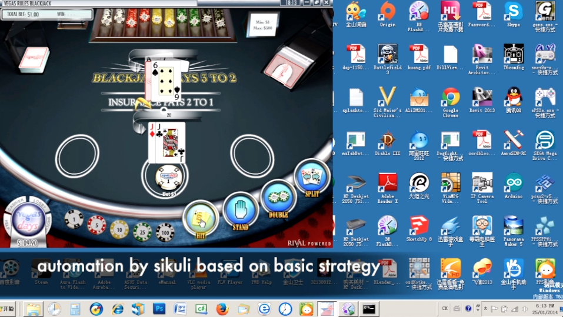Open Revit 2013 desktop icon
The height and width of the screenshot is (317, 563).
coord(482,100)
